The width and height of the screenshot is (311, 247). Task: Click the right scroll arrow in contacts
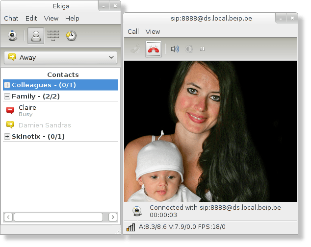click(113, 217)
